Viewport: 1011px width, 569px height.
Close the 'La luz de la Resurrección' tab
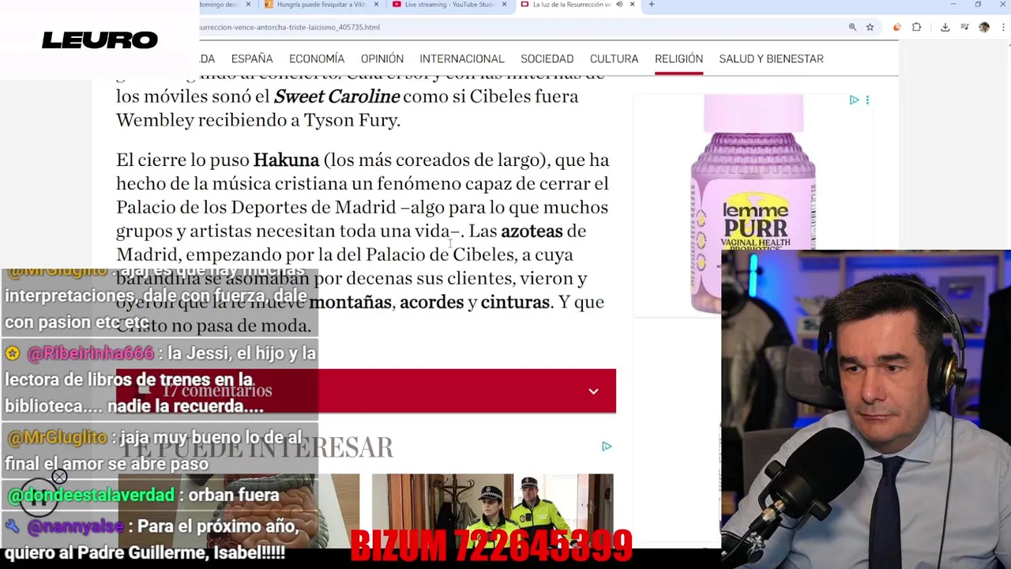[632, 5]
